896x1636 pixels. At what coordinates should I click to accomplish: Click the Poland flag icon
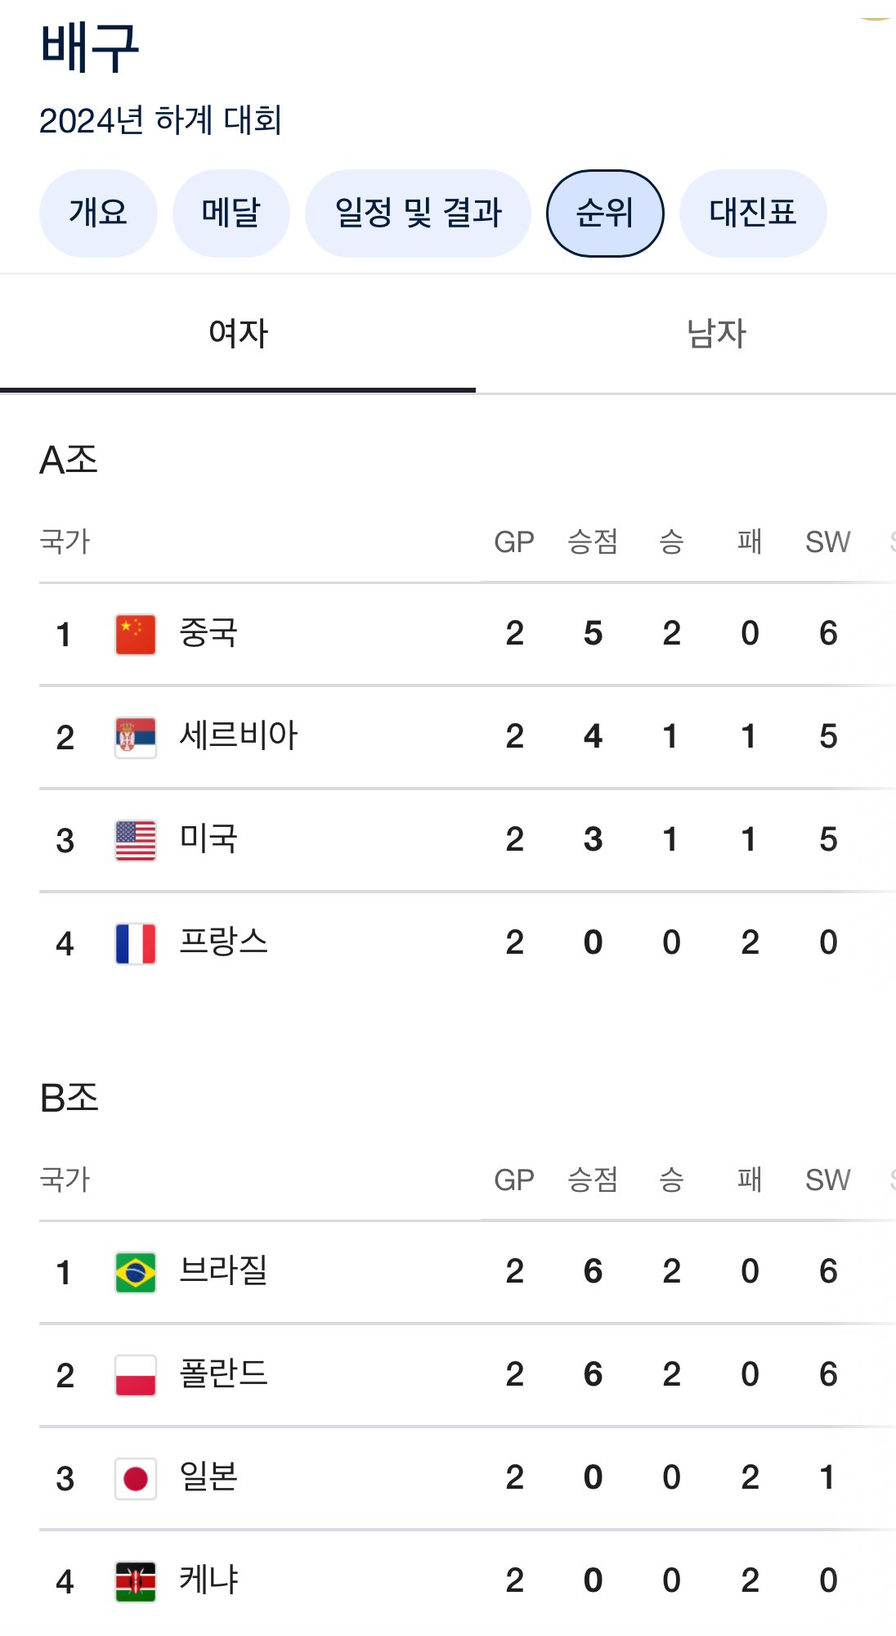click(136, 1376)
